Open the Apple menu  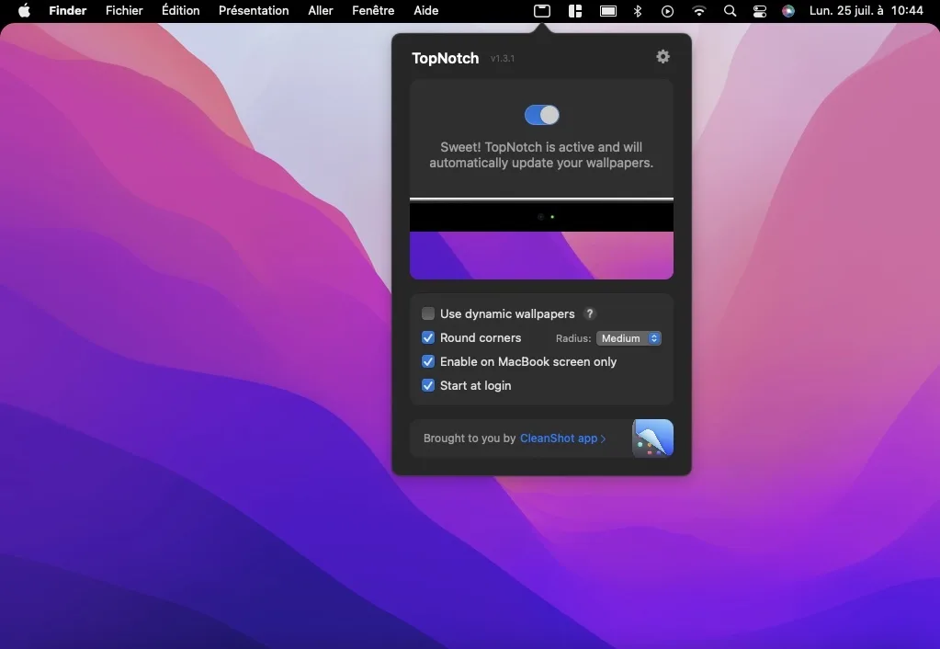pyautogui.click(x=24, y=11)
